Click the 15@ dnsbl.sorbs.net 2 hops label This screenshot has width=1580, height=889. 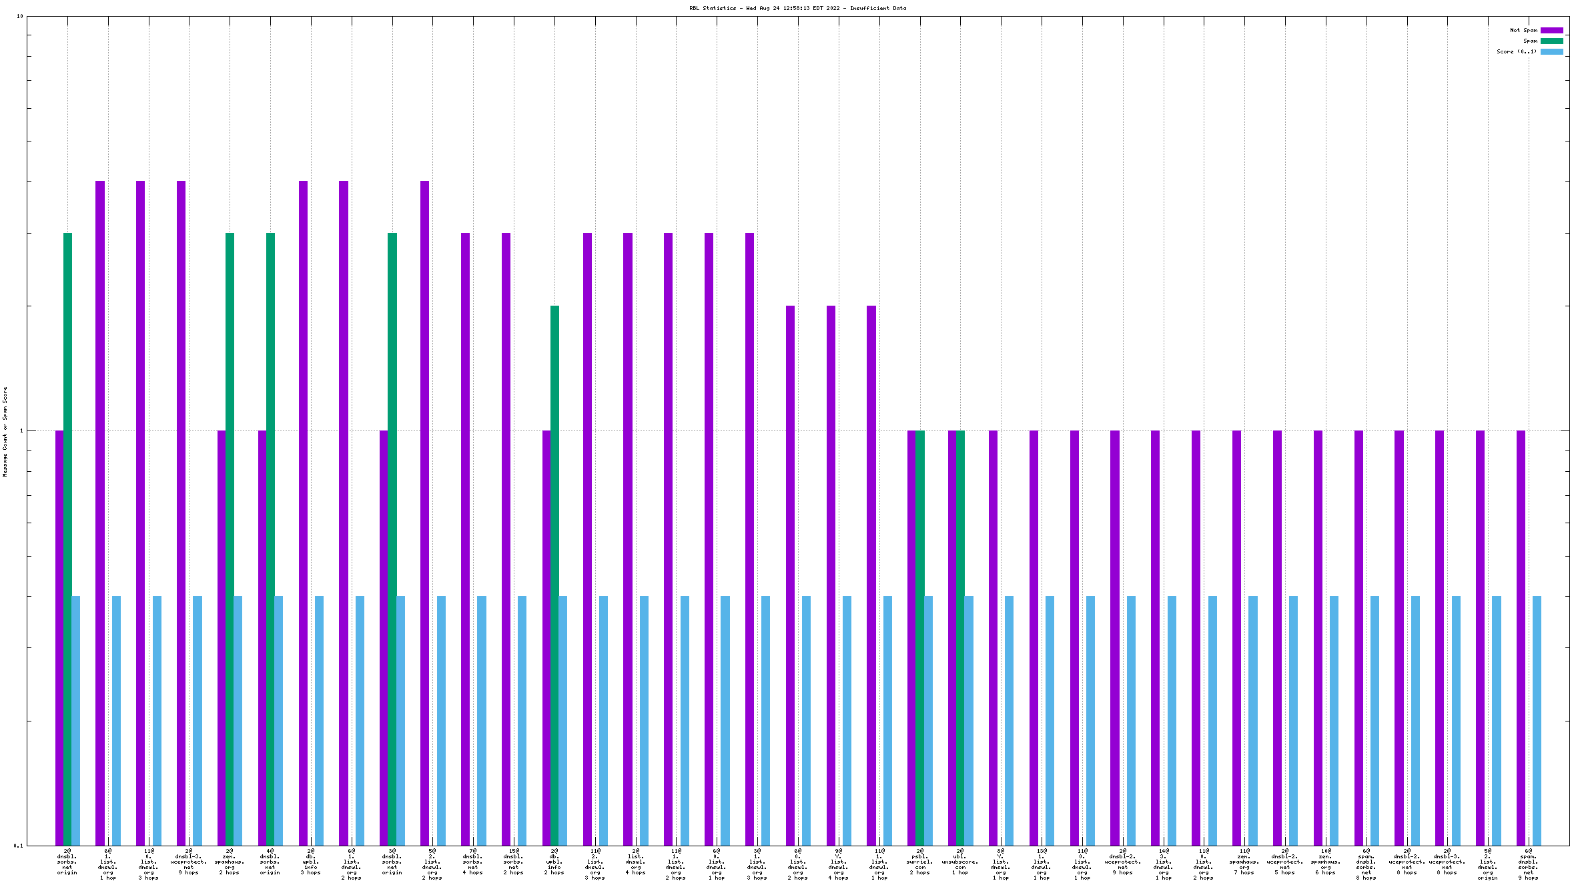pos(514,862)
